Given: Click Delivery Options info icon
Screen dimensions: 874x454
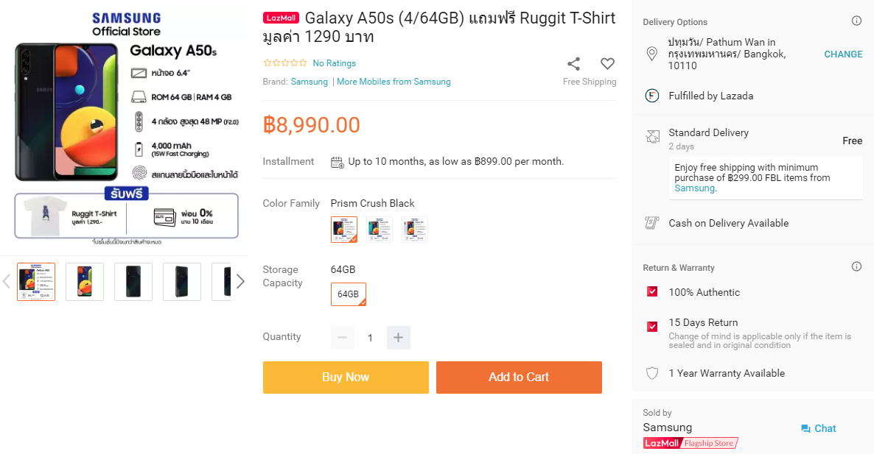Looking at the screenshot, I should click(x=856, y=21).
